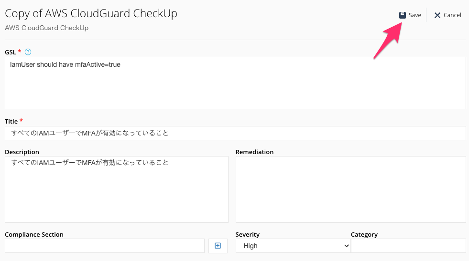The image size is (469, 261).
Task: Open the Severity dropdown showing High
Action: tap(293, 246)
